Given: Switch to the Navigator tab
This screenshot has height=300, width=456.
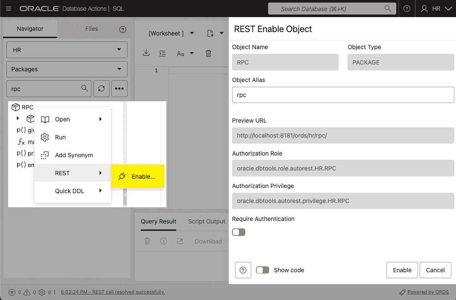Looking at the screenshot, I should point(30,29).
